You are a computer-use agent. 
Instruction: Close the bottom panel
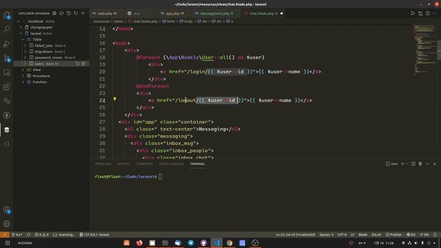tap(435, 164)
